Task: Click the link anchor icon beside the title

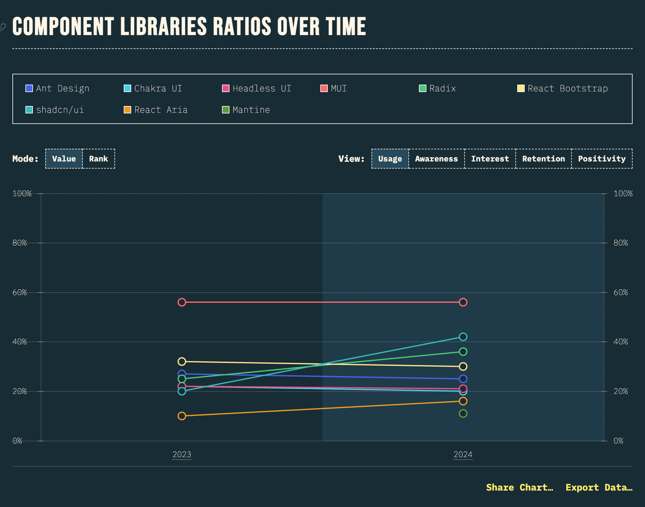Action: pos(2,28)
